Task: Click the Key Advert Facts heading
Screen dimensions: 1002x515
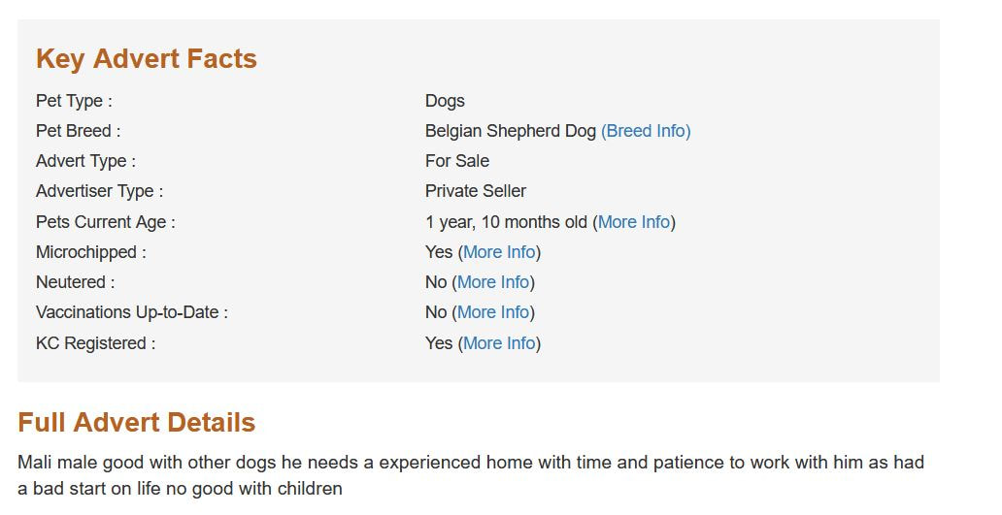Action: [x=147, y=59]
